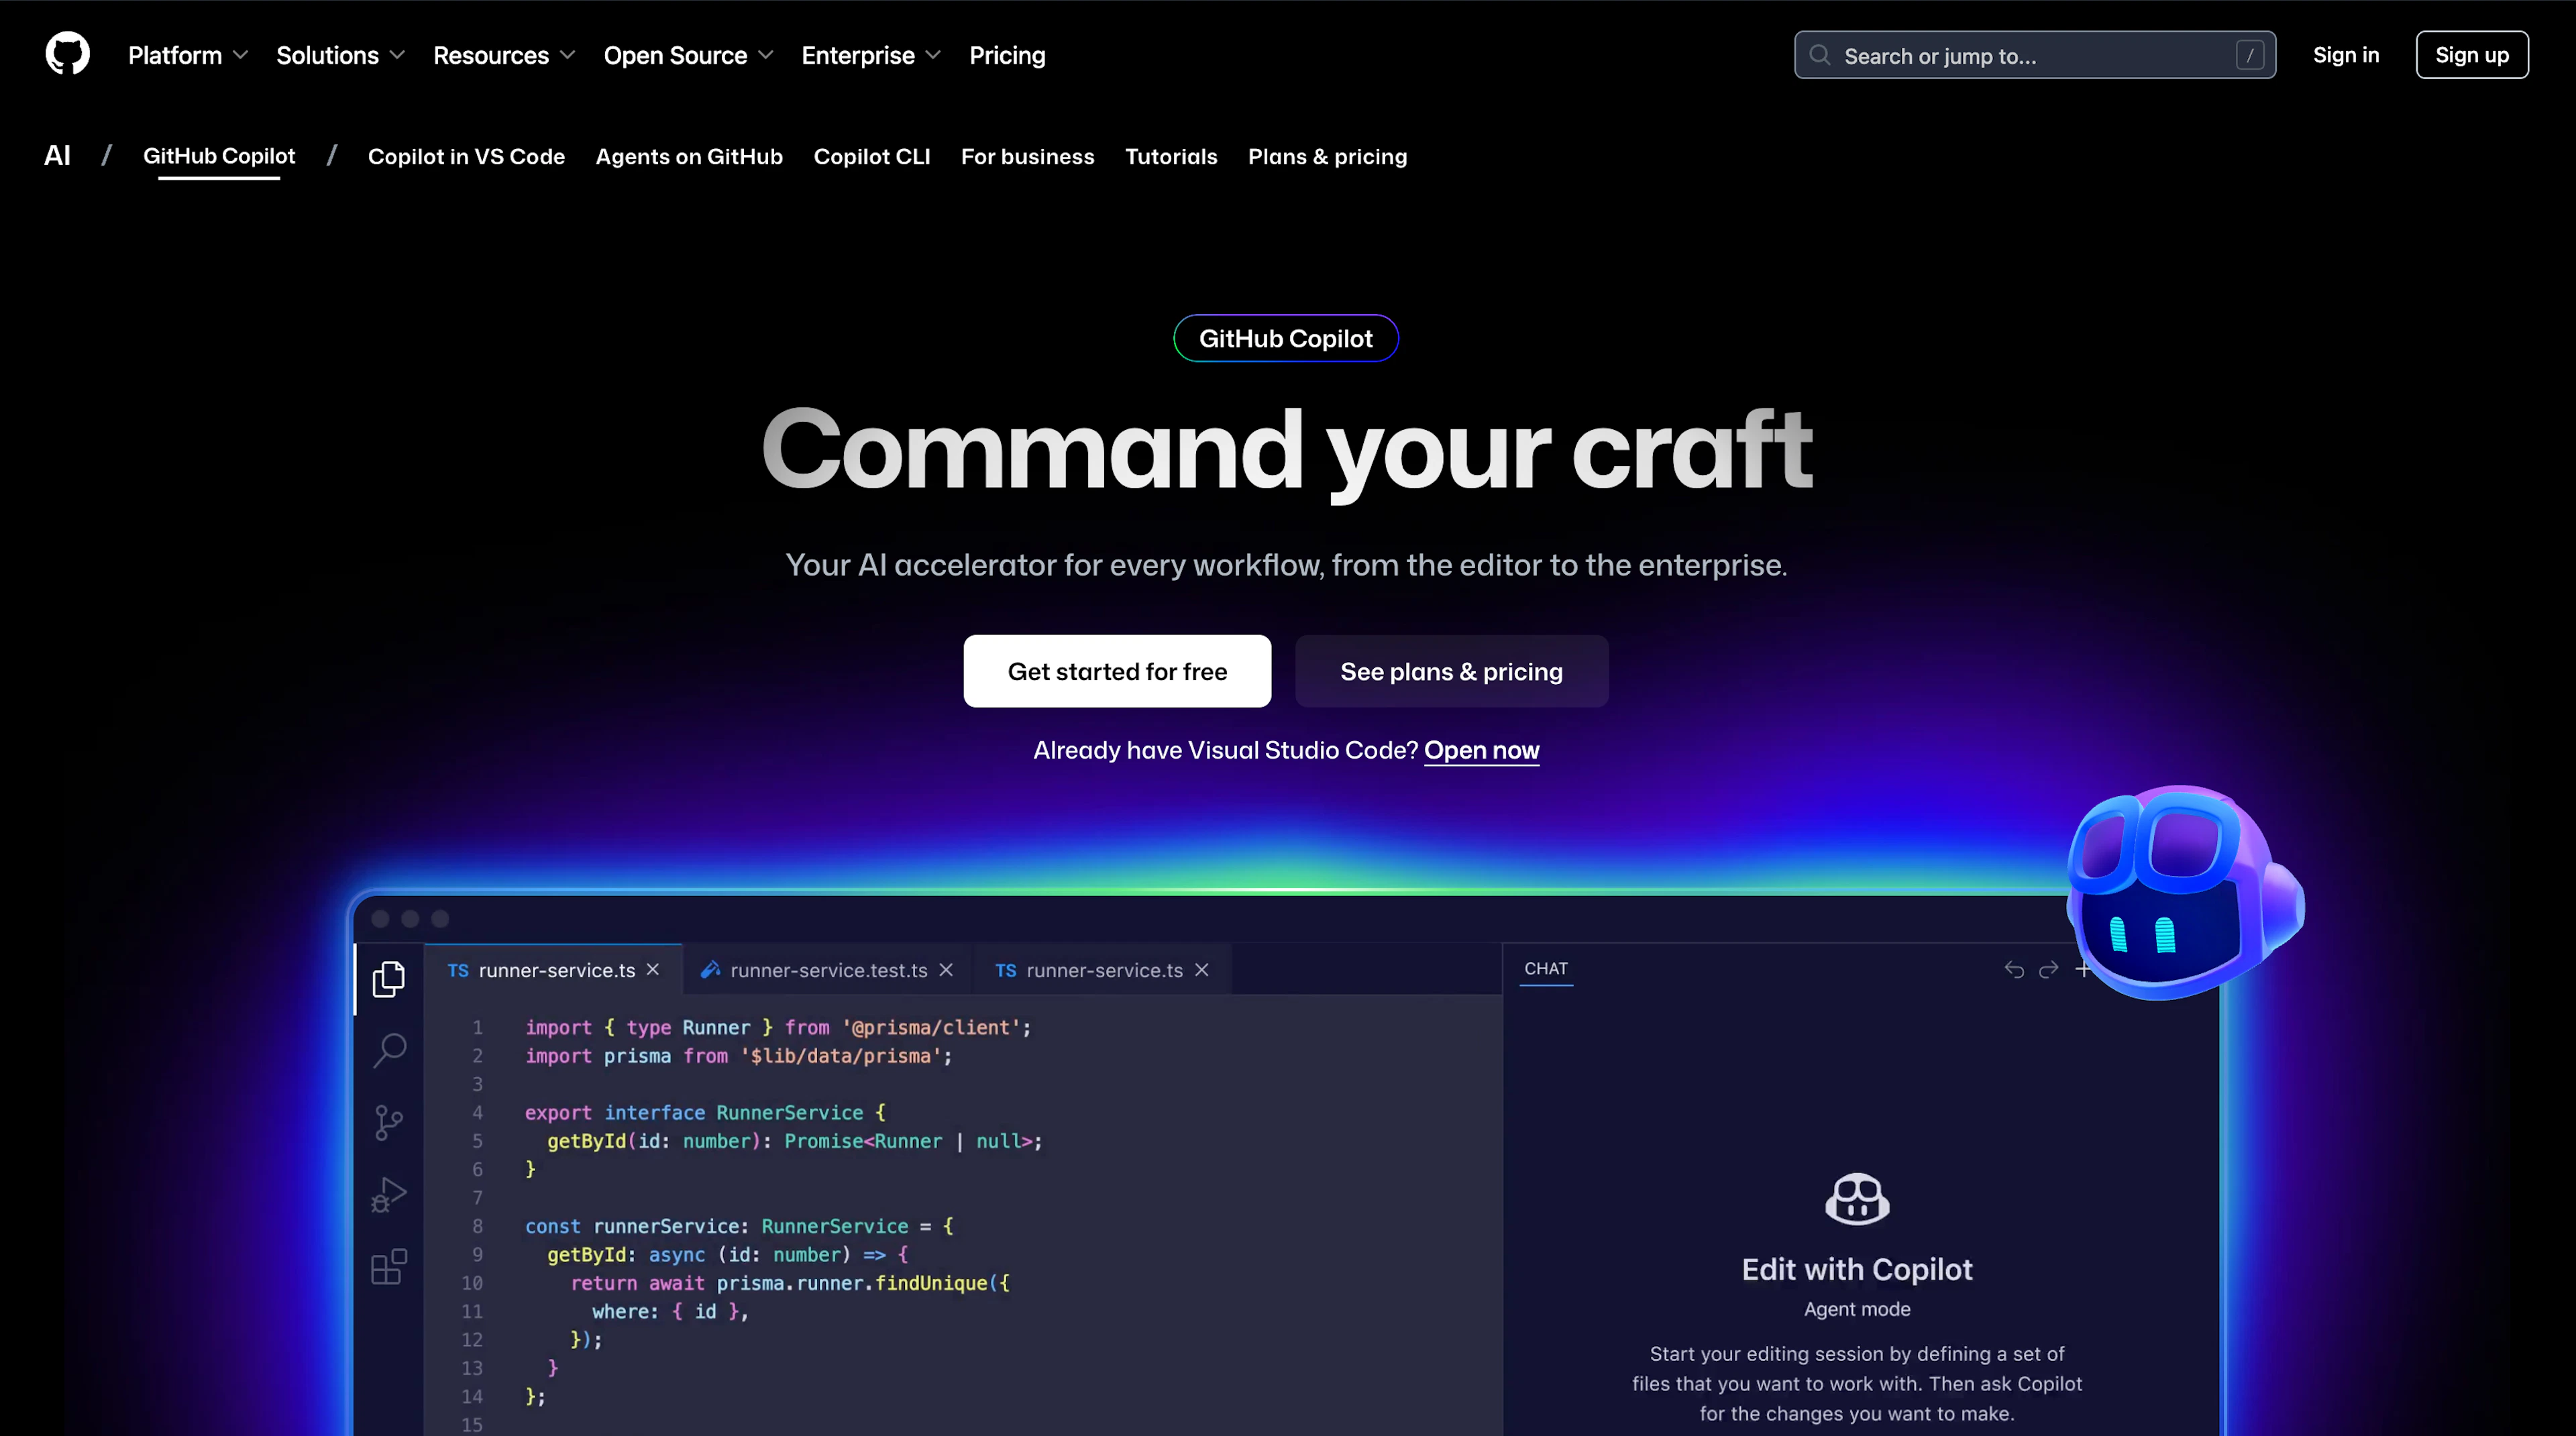Open the Open now link for VS Code

point(1481,750)
